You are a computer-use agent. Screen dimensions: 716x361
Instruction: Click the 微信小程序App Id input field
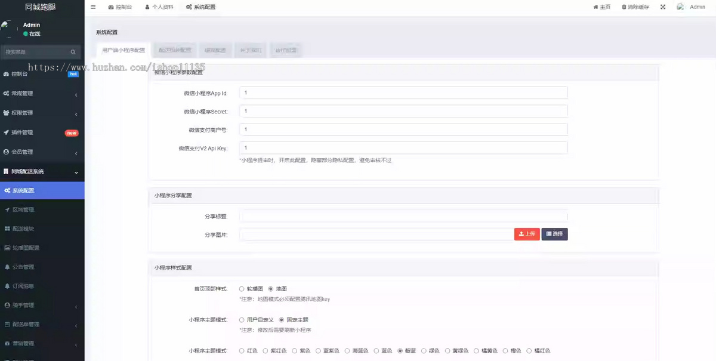pos(403,93)
